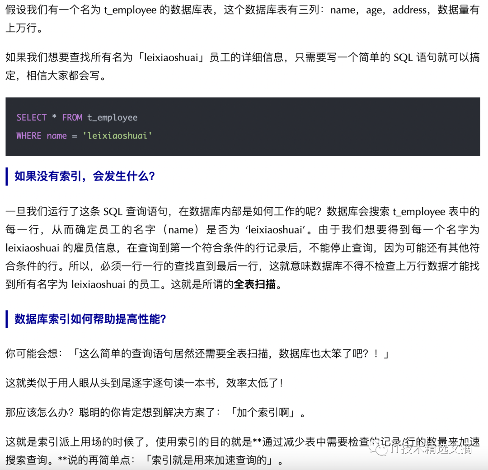
Task: Click the SELECT keyword in code block
Action: coord(32,117)
